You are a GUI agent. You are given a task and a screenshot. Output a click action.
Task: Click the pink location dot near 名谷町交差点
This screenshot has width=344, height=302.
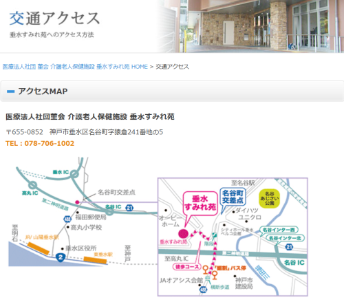[77, 202]
